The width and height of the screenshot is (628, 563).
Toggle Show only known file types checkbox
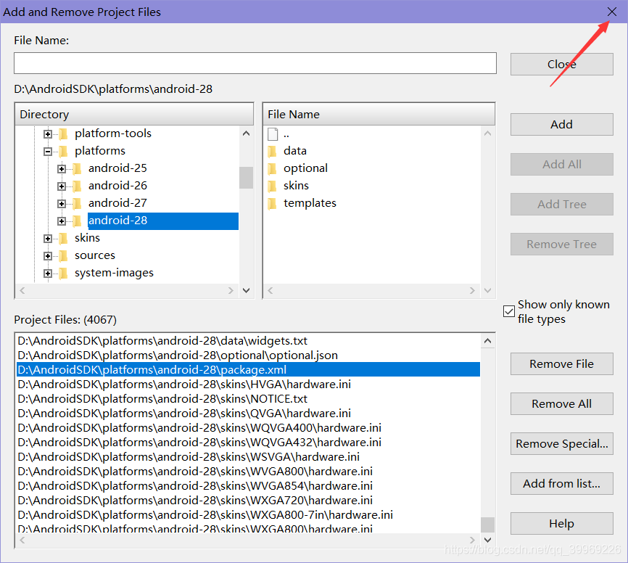pyautogui.click(x=508, y=311)
